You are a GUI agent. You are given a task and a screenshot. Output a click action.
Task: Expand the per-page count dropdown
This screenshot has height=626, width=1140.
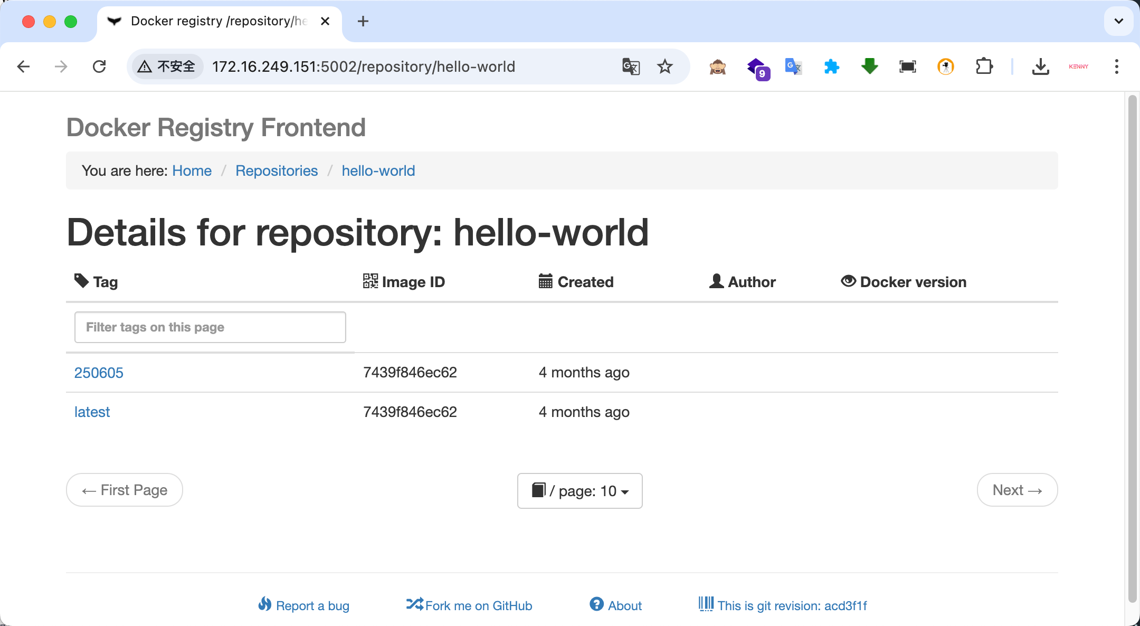tap(579, 491)
